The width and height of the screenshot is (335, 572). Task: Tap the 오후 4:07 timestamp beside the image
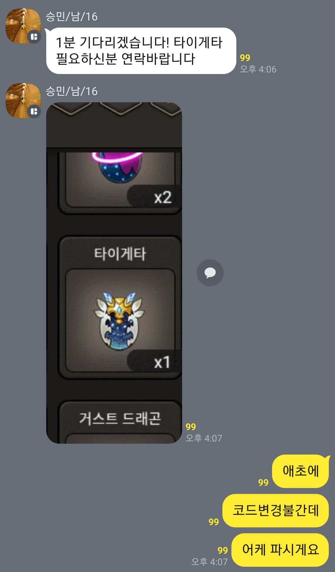[x=204, y=438]
